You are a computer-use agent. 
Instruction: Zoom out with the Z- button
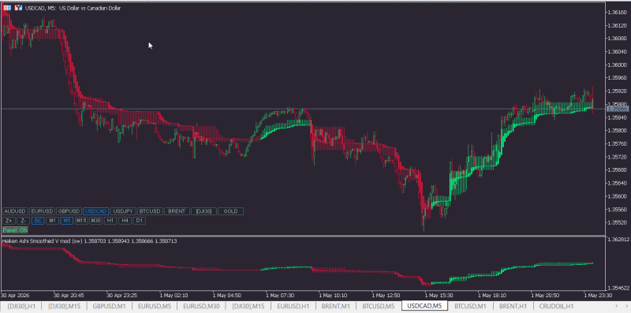point(24,221)
